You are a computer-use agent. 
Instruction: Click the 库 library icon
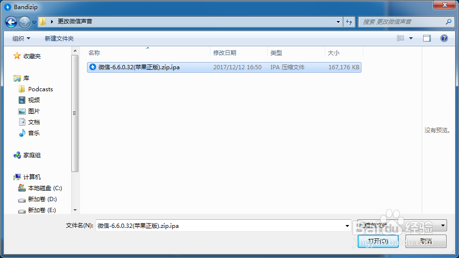[17, 78]
